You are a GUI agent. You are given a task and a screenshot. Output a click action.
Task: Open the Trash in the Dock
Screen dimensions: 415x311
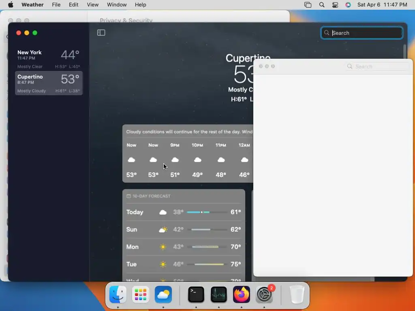[x=297, y=294]
